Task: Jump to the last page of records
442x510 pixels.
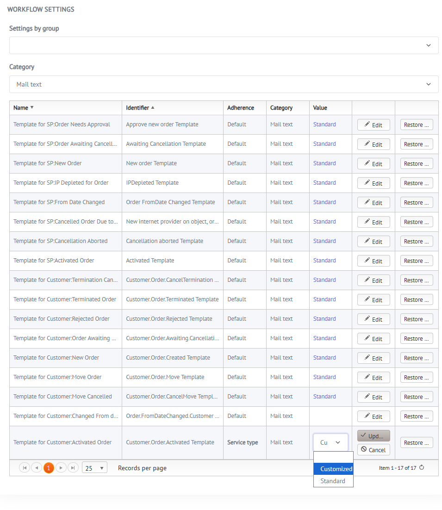Action: point(73,468)
